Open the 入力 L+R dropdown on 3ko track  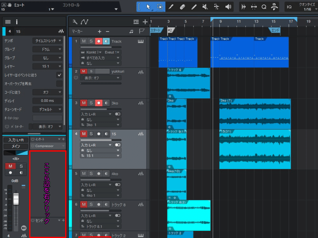[96, 114]
